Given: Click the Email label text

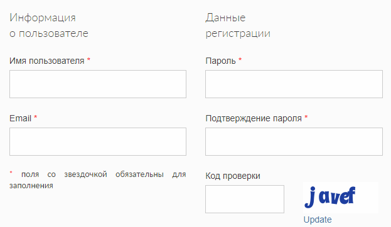Looking at the screenshot, I should [x=20, y=118].
